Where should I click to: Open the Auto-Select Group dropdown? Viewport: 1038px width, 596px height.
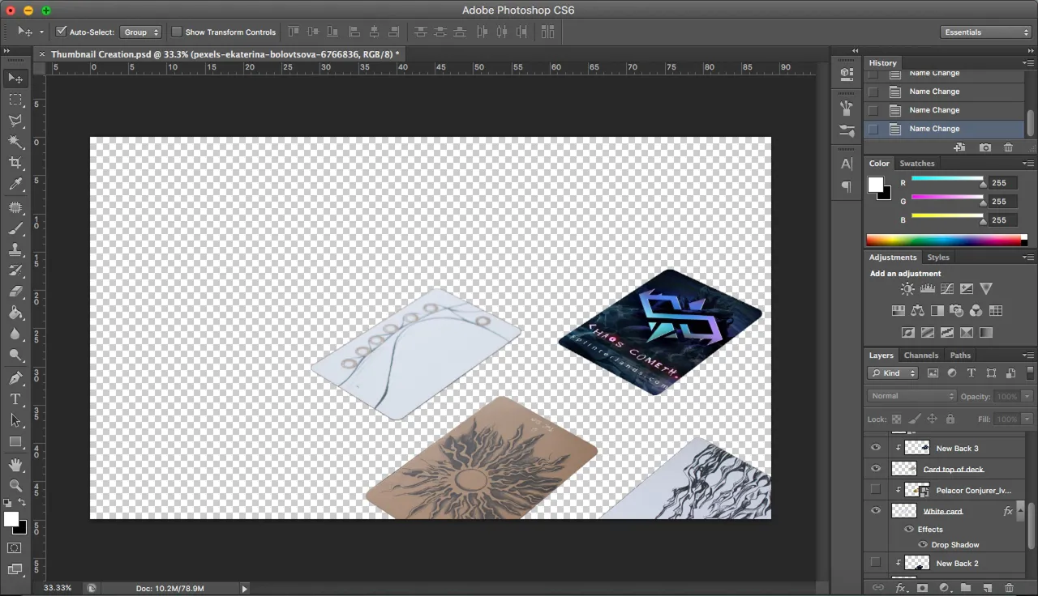tap(140, 32)
